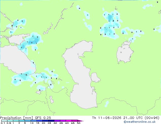Click the '0.1' legend scale value
Image resolution: width=161 pixels, height=124 pixels.
(x=3, y=123)
